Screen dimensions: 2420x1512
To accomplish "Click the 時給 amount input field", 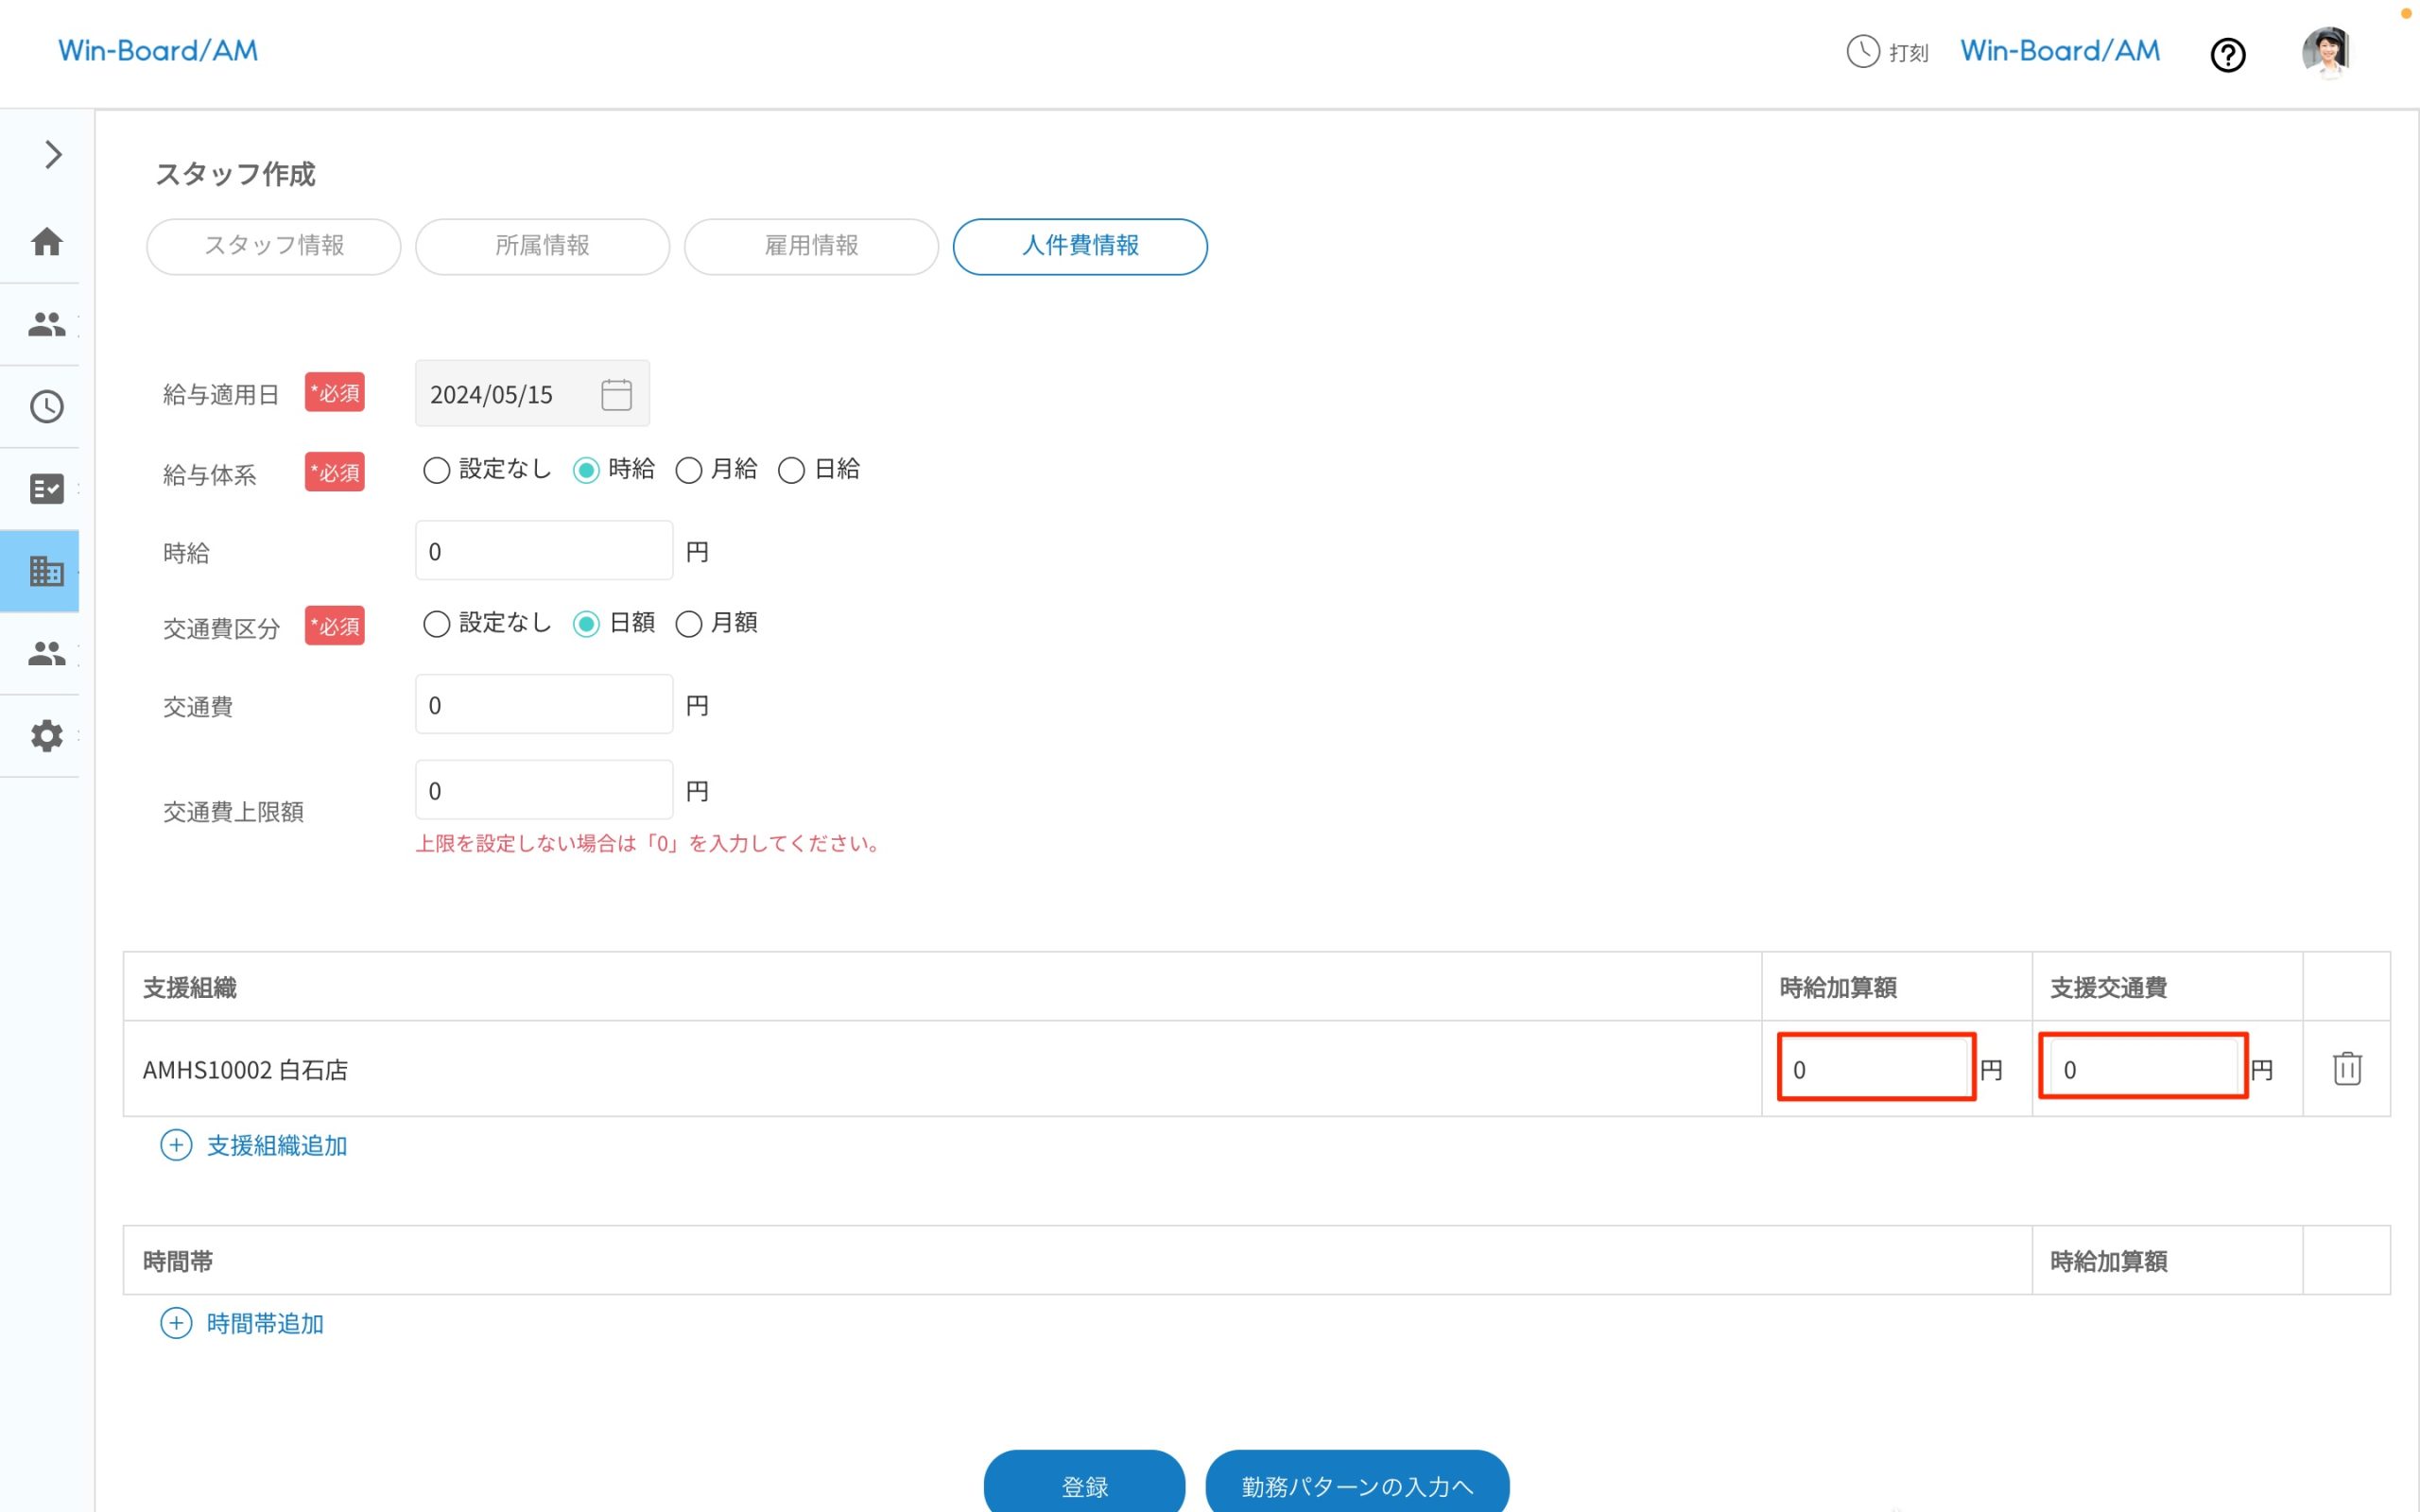I will pyautogui.click(x=544, y=551).
